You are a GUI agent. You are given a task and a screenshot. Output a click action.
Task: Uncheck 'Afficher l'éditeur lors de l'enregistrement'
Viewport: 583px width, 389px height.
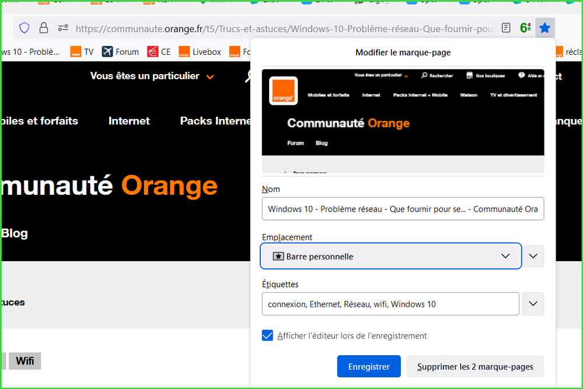point(268,336)
